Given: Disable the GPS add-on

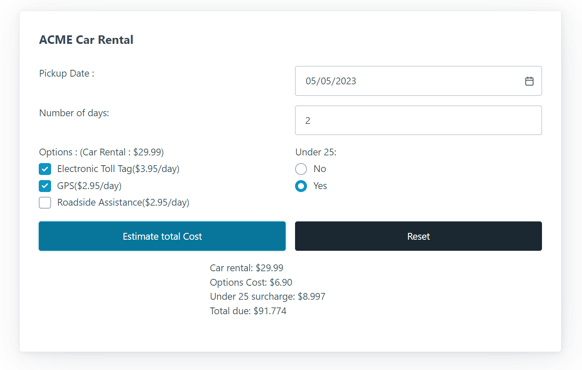Looking at the screenshot, I should pos(45,186).
